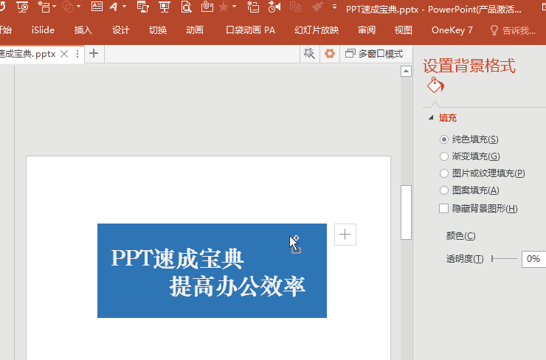Click the merge shapes overlapping circles icon
This screenshot has width=546, height=360.
[x=68, y=7]
